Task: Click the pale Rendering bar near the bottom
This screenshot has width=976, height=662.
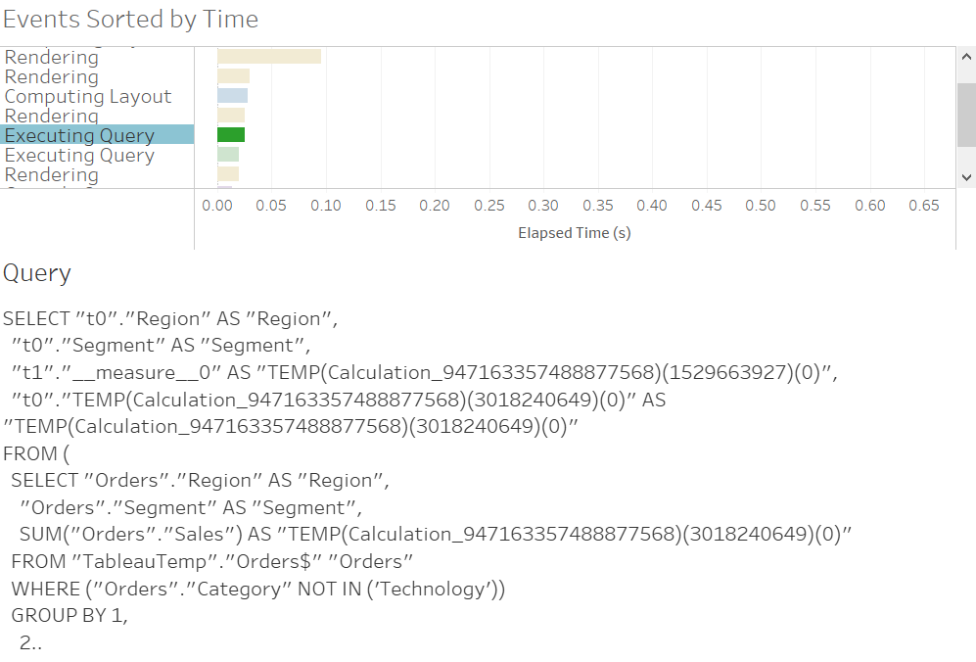Action: point(228,174)
